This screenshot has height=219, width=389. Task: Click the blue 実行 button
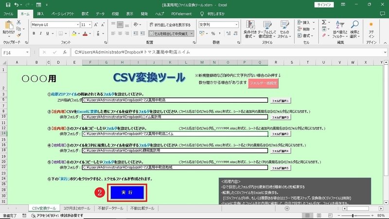[127, 192]
